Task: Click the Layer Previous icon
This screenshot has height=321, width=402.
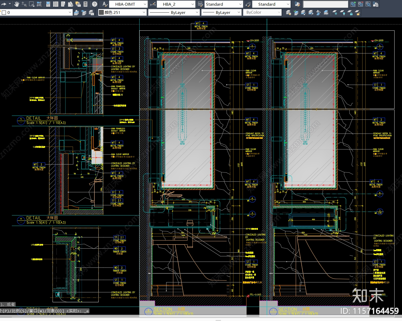Action: pyautogui.click(x=84, y=12)
